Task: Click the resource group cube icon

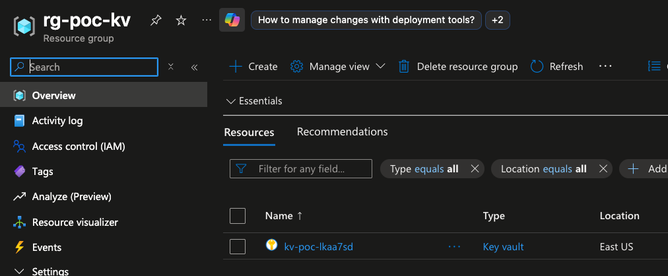Action: click(24, 26)
